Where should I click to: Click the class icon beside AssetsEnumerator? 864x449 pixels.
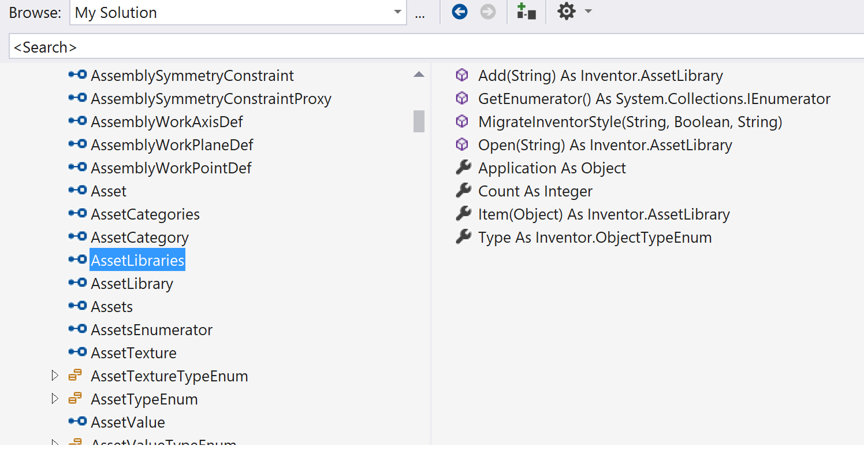pyautogui.click(x=77, y=329)
